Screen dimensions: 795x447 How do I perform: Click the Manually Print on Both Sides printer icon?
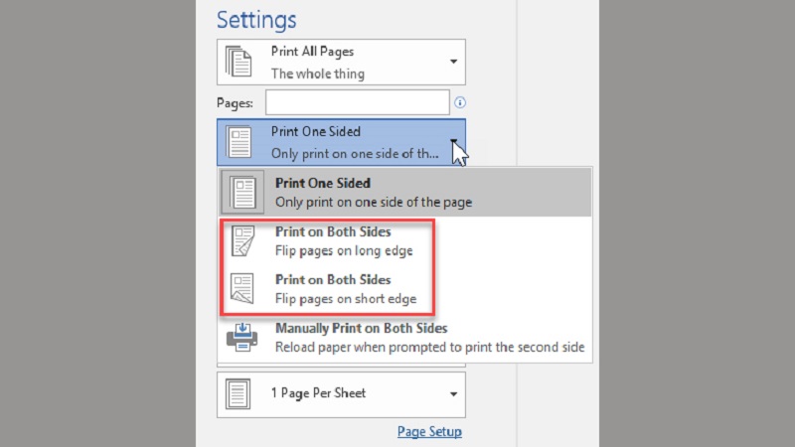[242, 337]
